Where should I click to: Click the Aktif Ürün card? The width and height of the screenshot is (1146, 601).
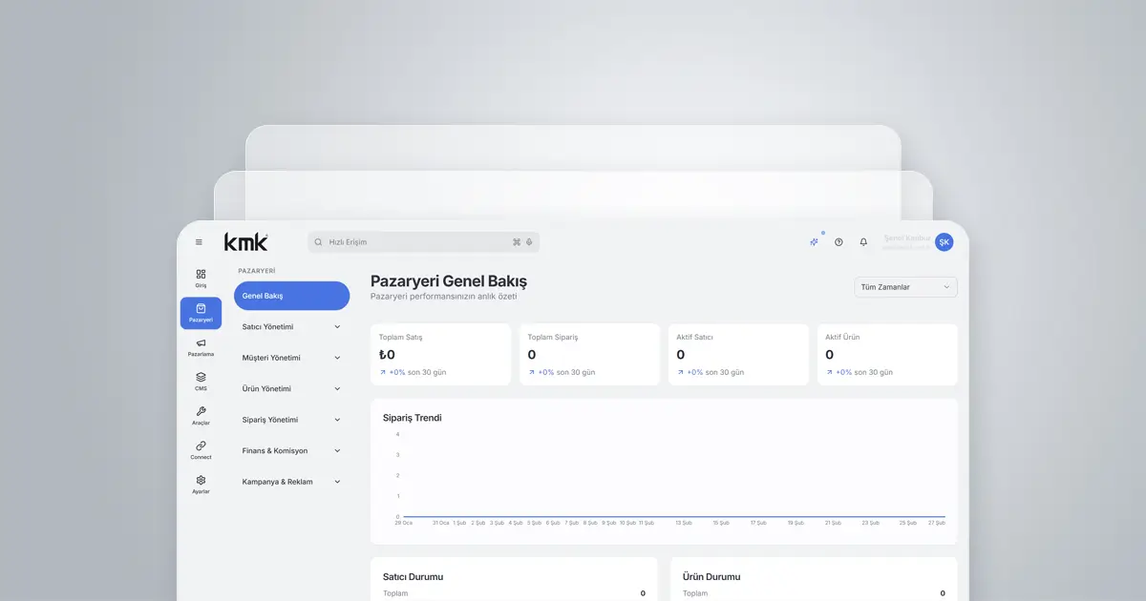click(887, 355)
